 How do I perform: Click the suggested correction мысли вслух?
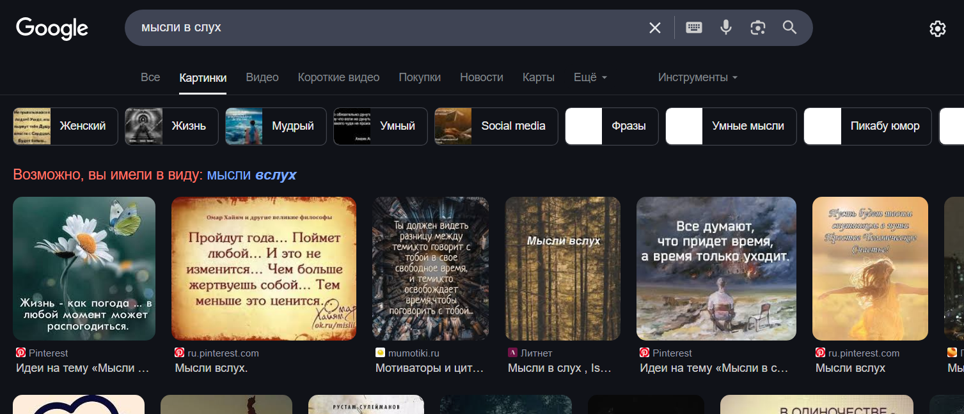coord(251,174)
